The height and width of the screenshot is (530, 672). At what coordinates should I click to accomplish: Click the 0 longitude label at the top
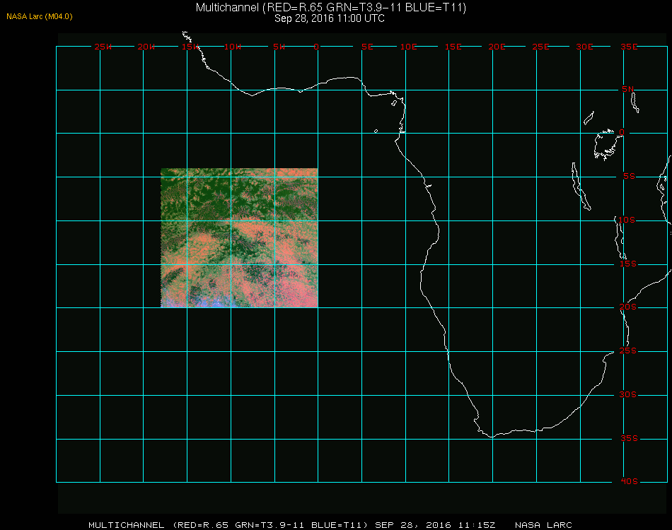pyautogui.click(x=316, y=47)
